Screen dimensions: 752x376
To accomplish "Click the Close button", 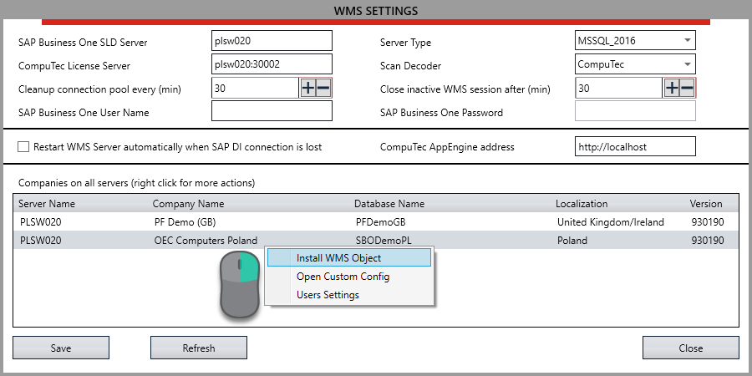I will point(690,348).
